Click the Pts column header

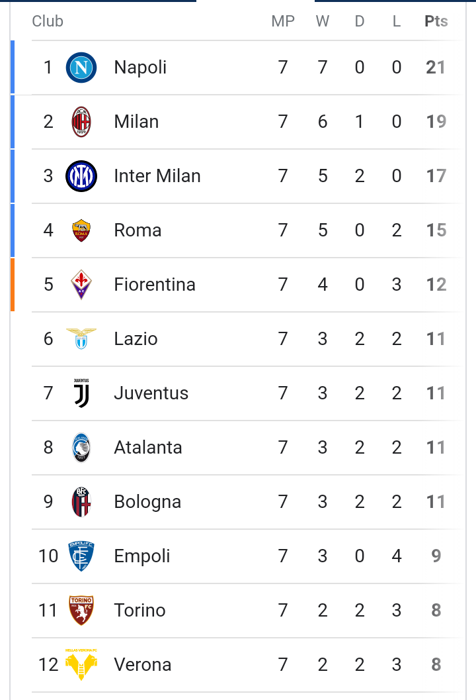pos(436,21)
